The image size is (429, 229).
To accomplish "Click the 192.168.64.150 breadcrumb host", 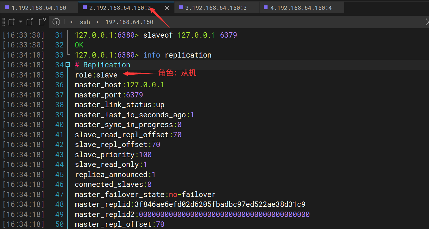I will [129, 22].
